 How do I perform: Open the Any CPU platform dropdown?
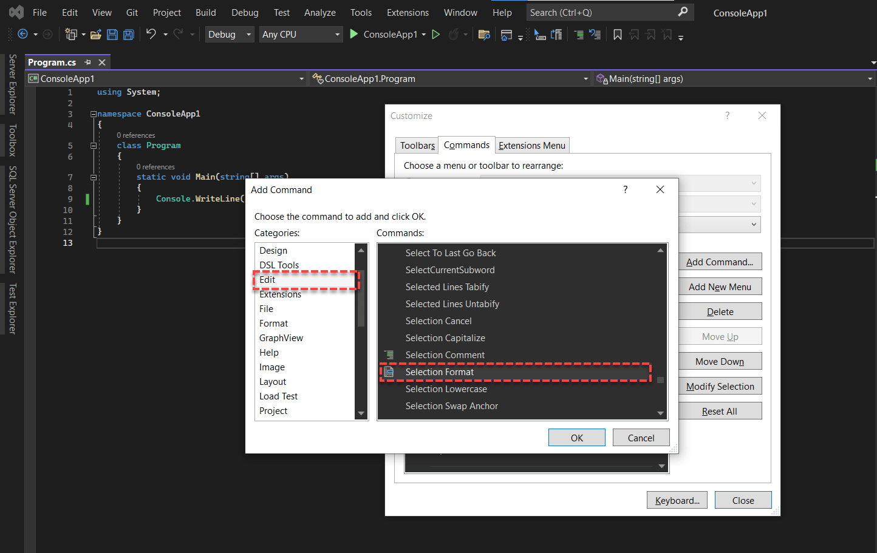click(301, 35)
